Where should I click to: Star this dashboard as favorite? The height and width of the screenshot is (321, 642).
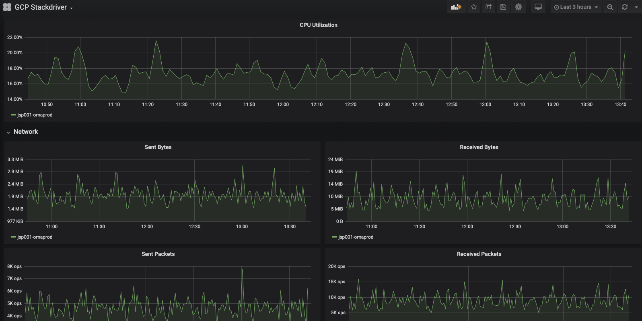point(474,7)
